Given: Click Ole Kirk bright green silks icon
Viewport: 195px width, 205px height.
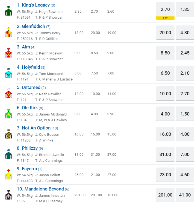Looking at the screenshot, I should pos(8,114).
